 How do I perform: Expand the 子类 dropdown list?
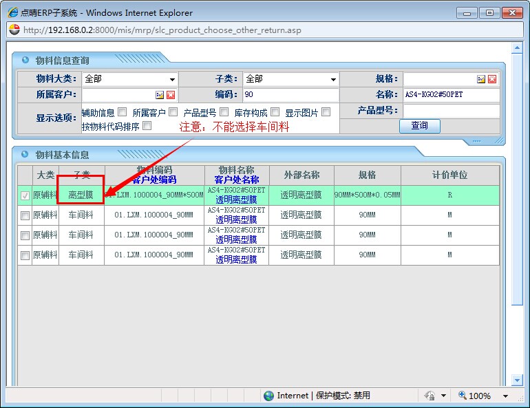point(333,80)
